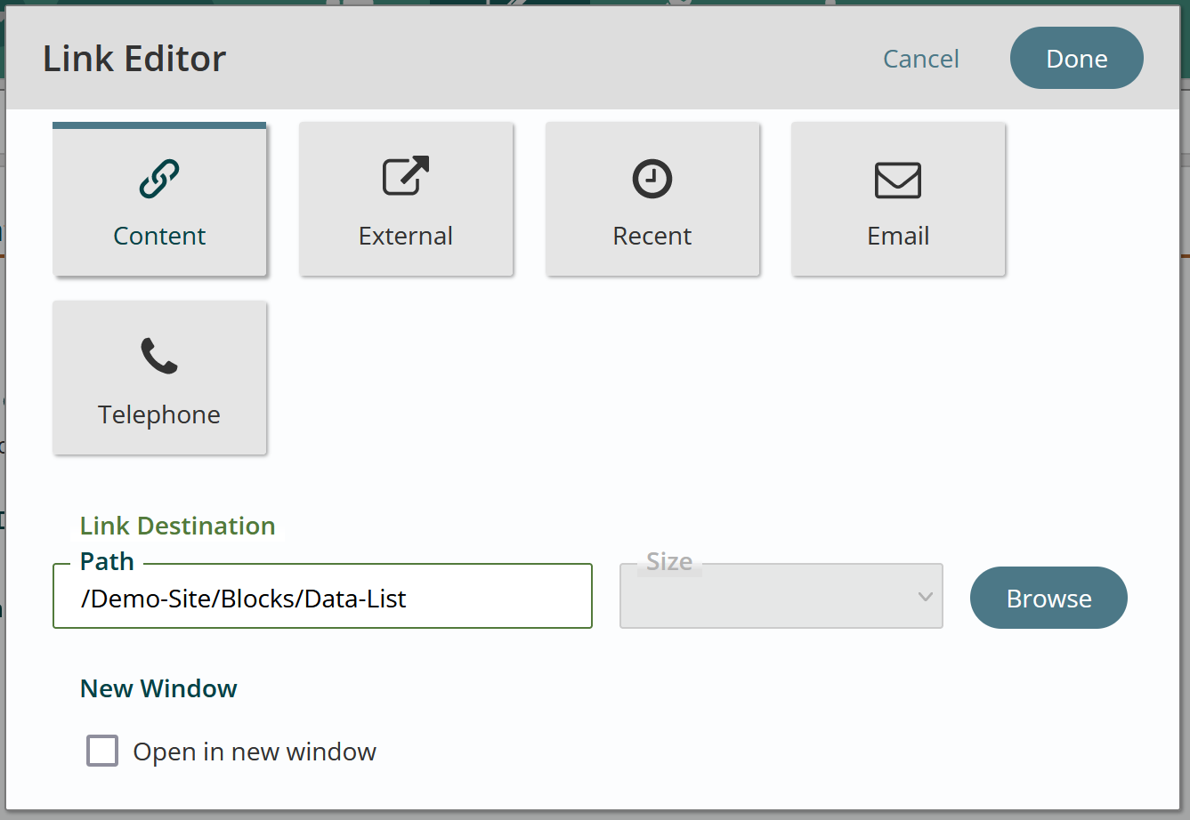Click into the Path input field
This screenshot has height=820, width=1190.
point(323,596)
